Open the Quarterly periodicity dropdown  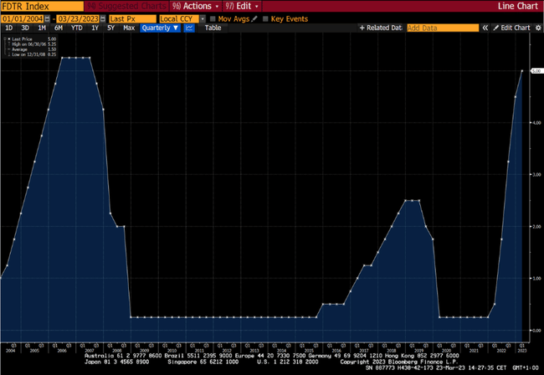(x=160, y=28)
